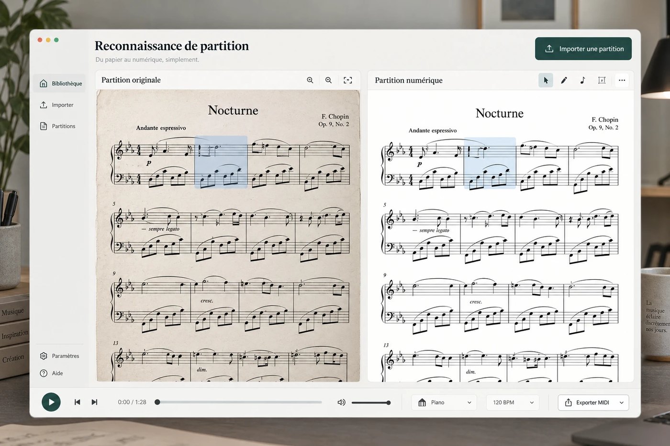The width and height of the screenshot is (670, 446).
Task: Select the arrow cursor selection tool
Action: point(546,80)
